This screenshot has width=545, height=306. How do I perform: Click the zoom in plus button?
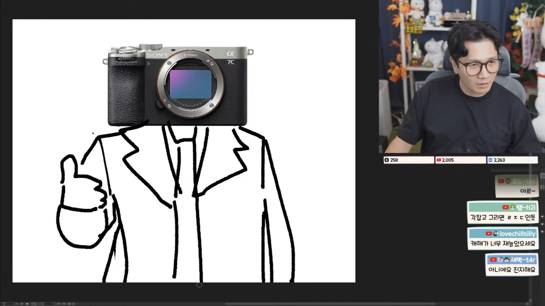coord(22,304)
